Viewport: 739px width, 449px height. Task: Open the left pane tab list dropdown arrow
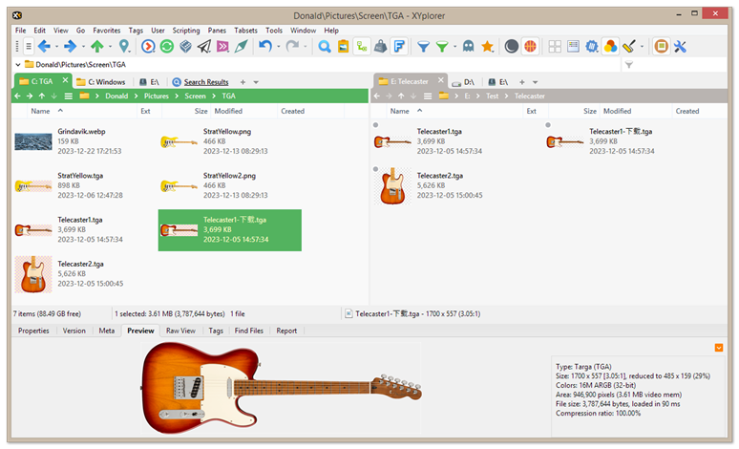(x=256, y=82)
